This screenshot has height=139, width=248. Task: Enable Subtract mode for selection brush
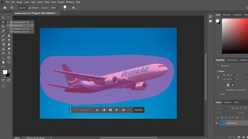coord(34,8)
